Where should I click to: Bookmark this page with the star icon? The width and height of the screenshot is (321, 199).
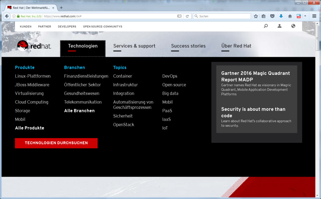pos(256,16)
